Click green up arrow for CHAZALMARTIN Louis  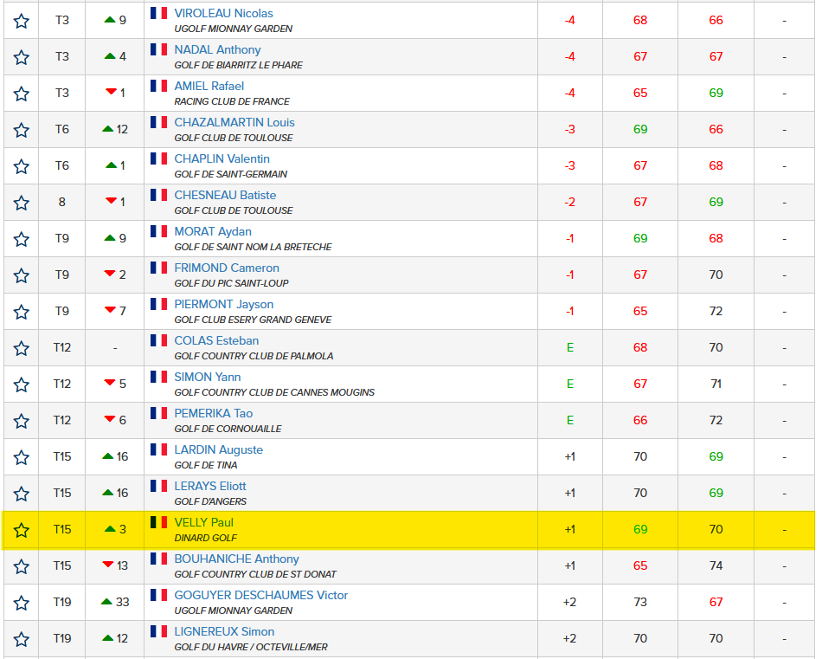[108, 130]
